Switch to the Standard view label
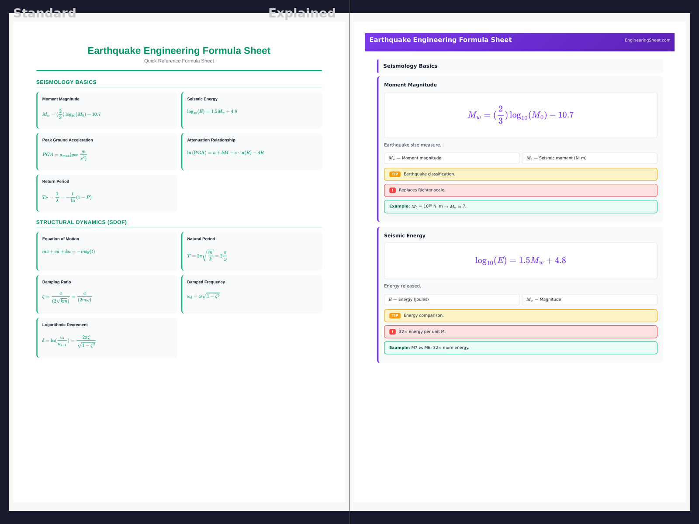699x524 pixels. click(x=45, y=13)
